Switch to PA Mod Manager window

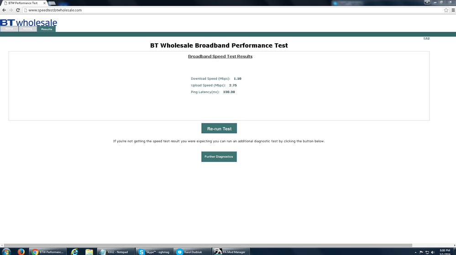coord(231,252)
